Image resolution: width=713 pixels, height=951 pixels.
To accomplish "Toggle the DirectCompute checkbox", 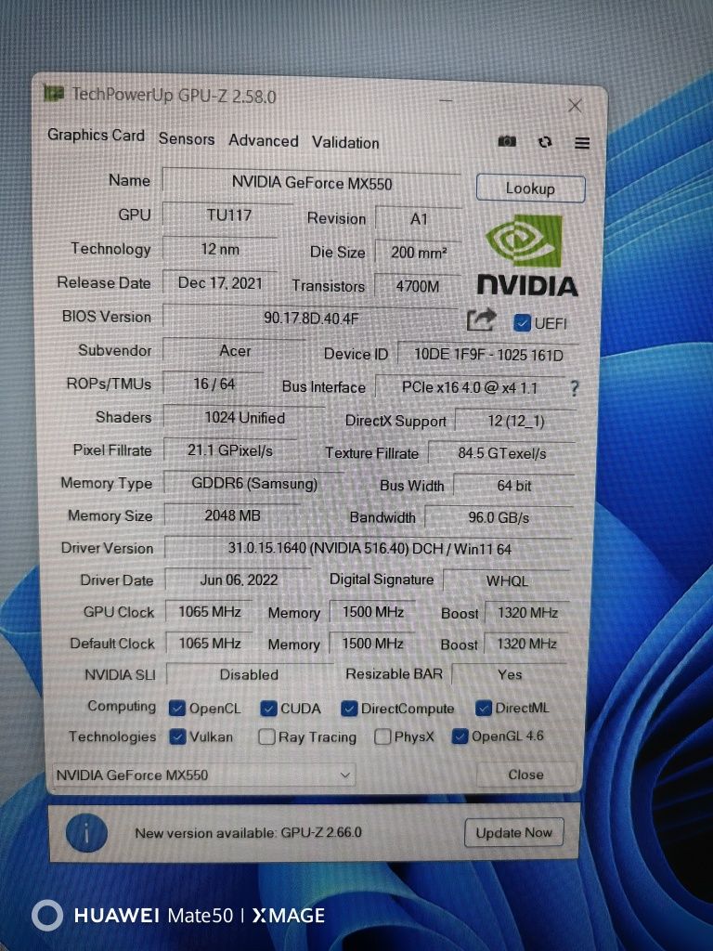I will click(349, 709).
